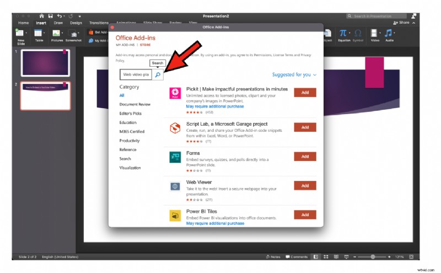The width and height of the screenshot is (441, 273).
Task: Select the Education category
Action: (x=128, y=122)
